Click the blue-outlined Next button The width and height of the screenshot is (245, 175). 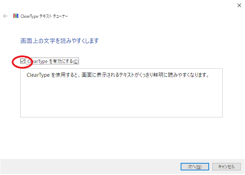(x=195, y=166)
